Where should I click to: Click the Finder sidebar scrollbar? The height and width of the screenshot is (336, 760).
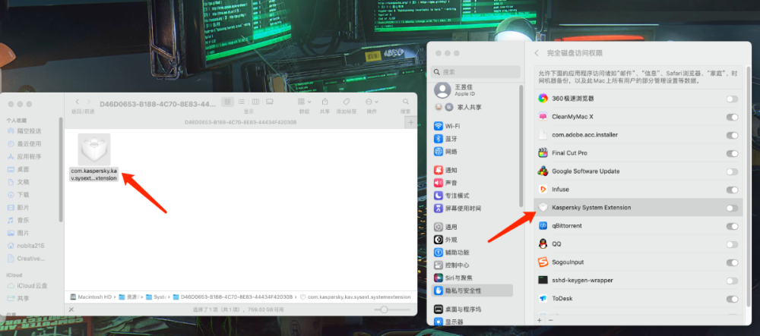61,169
